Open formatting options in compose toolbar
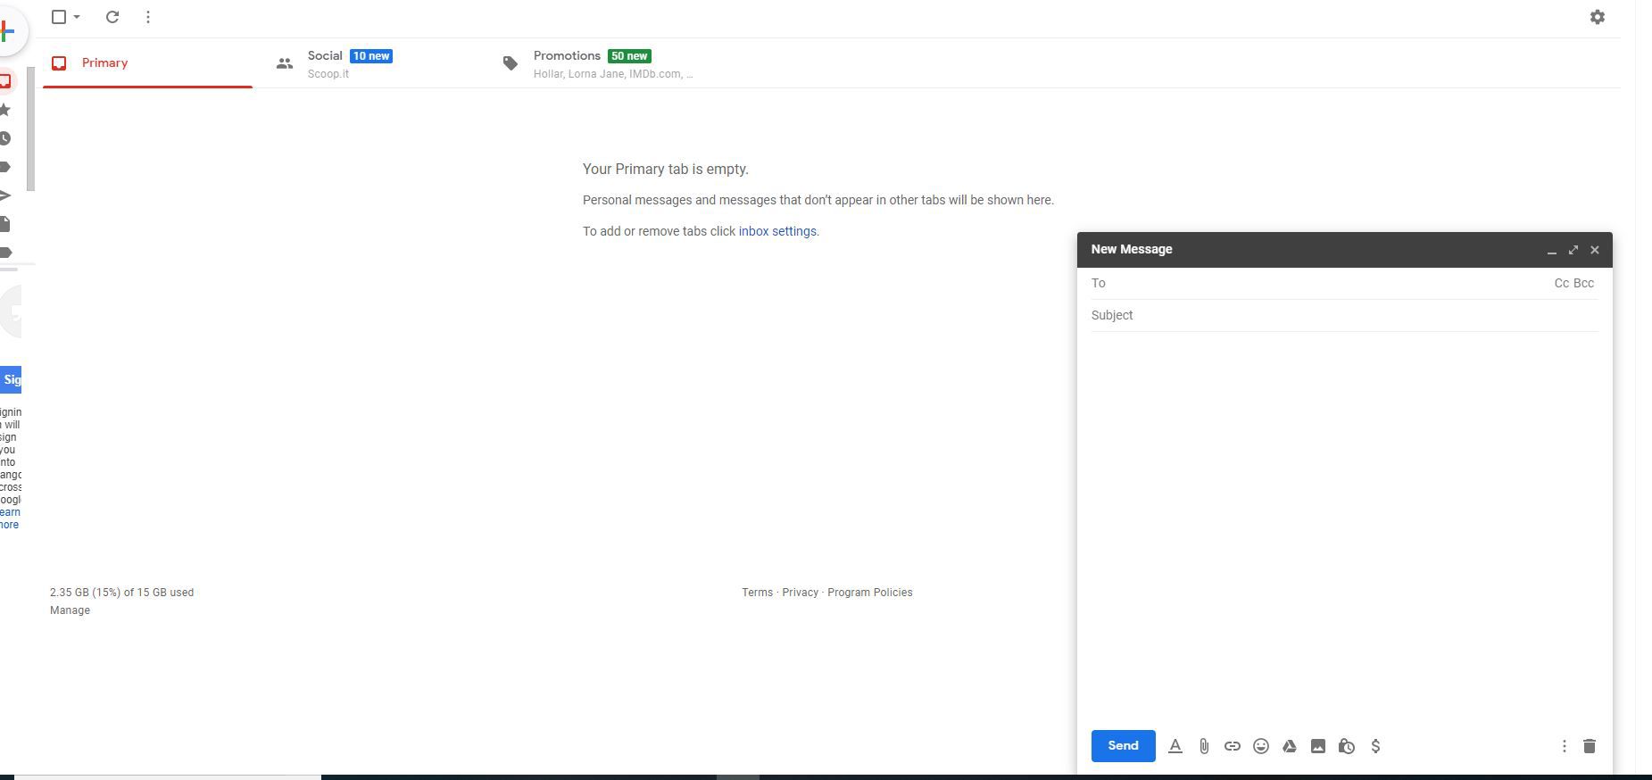Viewport: 1652px width, 780px height. tap(1175, 746)
